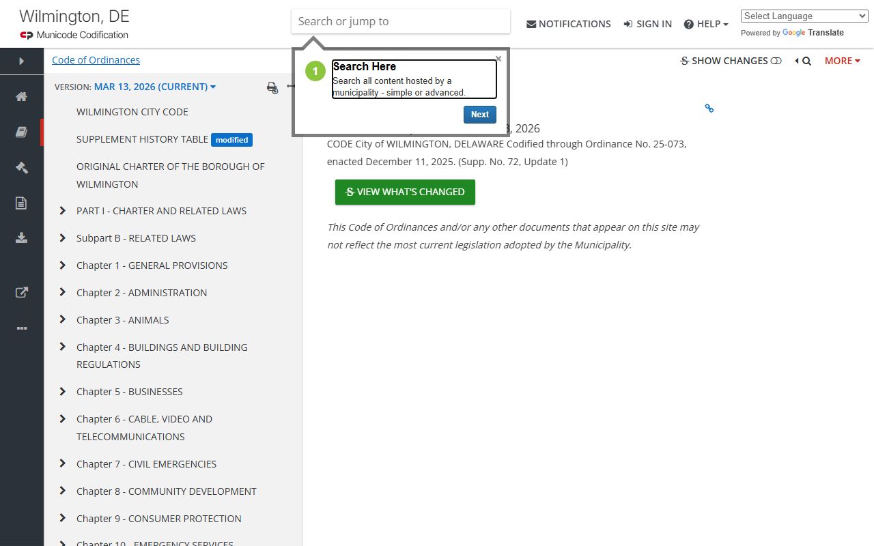Click the external link icon in sidebar
Viewport: 874px width, 546px height.
22,292
